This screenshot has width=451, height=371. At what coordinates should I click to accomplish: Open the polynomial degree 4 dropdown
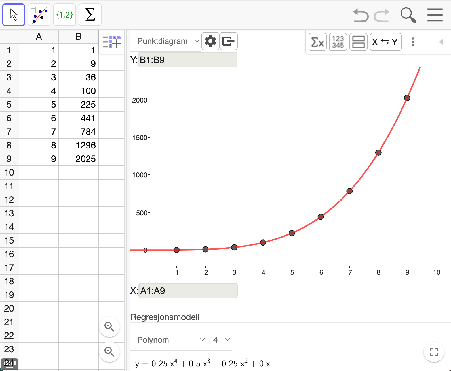pyautogui.click(x=221, y=340)
